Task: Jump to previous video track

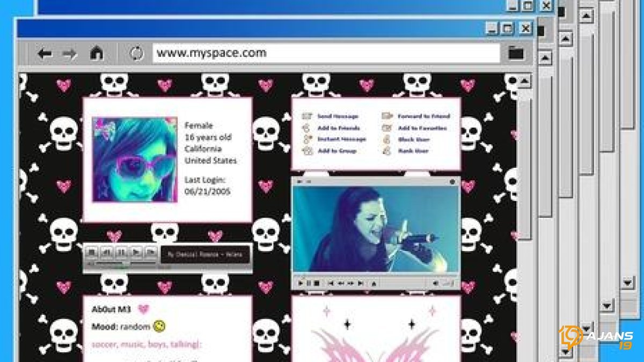Action: [x=331, y=283]
